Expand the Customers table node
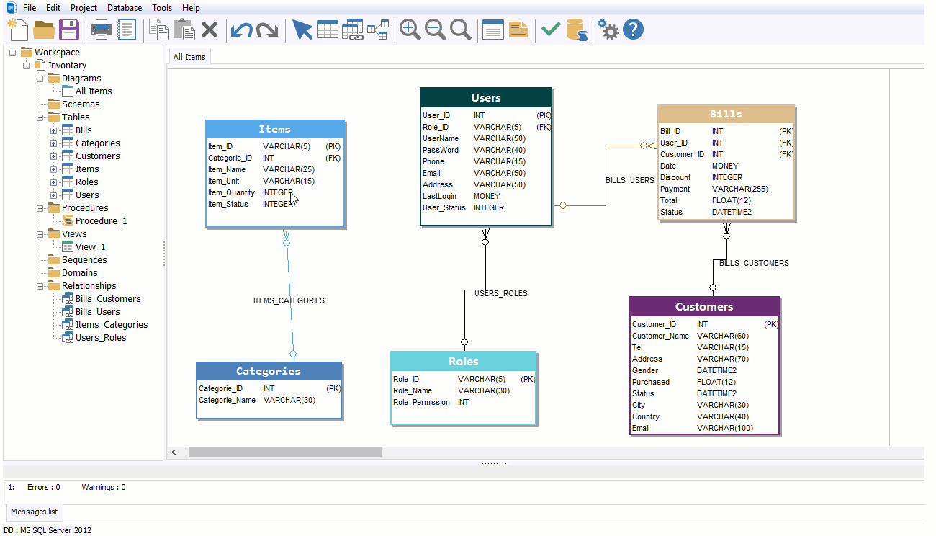Image resolution: width=936 pixels, height=536 pixels. point(52,156)
